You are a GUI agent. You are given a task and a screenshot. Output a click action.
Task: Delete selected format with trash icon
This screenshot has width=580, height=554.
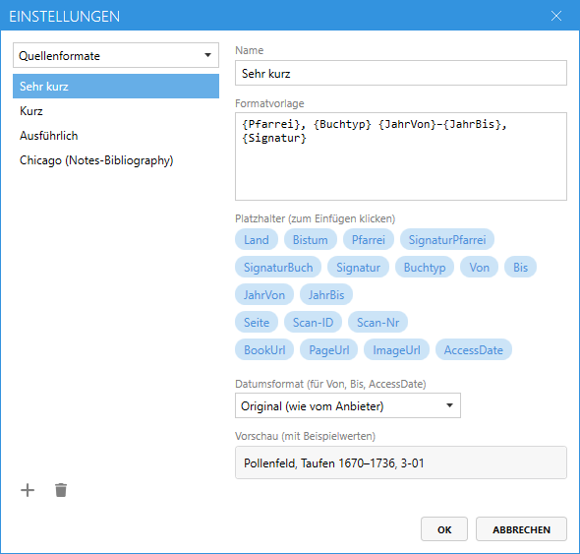click(61, 490)
